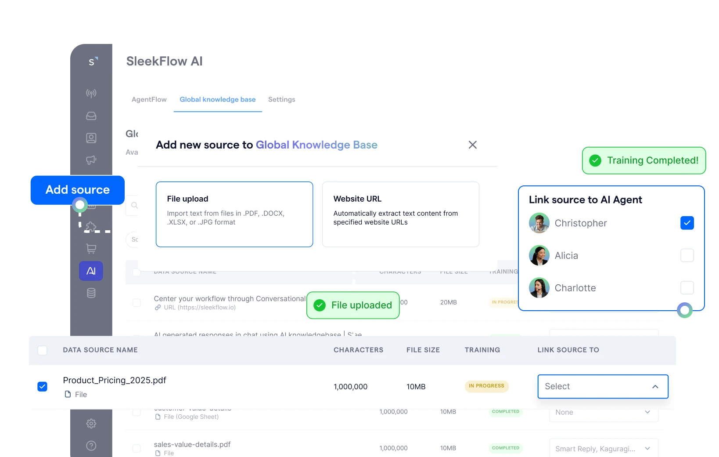The height and width of the screenshot is (457, 719).
Task: Click the URL (https://sleekflow.io) text
Action: point(200,308)
